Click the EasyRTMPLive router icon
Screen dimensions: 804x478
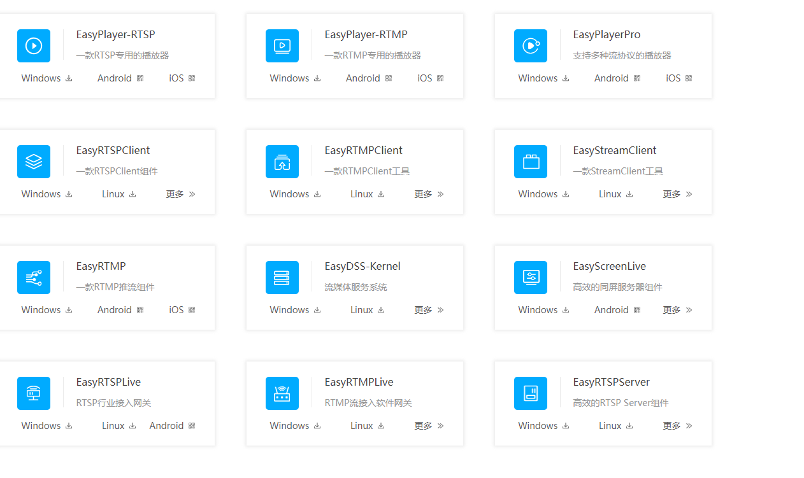coord(282,393)
